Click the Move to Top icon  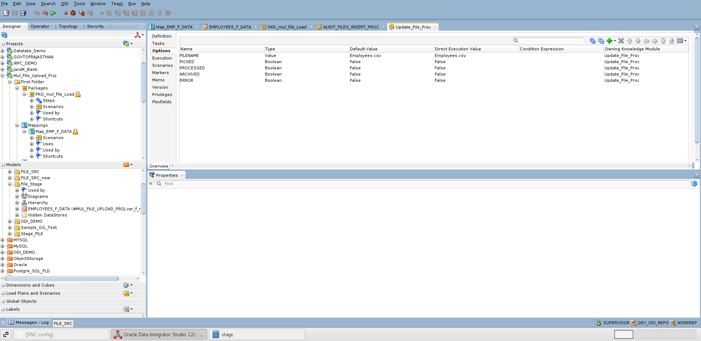pyautogui.click(x=663, y=41)
